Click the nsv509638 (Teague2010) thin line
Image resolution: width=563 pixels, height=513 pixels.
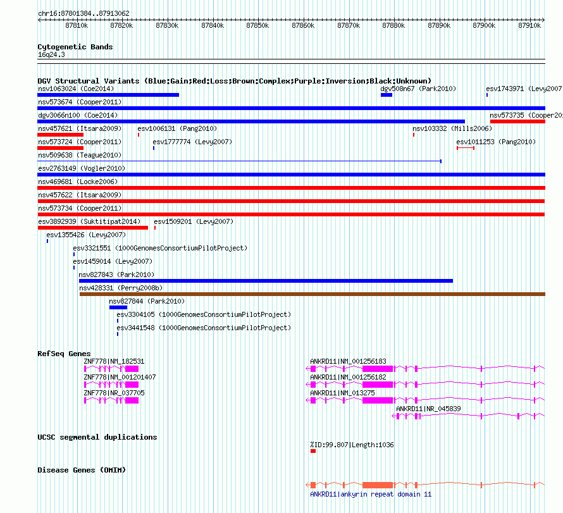(x=240, y=161)
